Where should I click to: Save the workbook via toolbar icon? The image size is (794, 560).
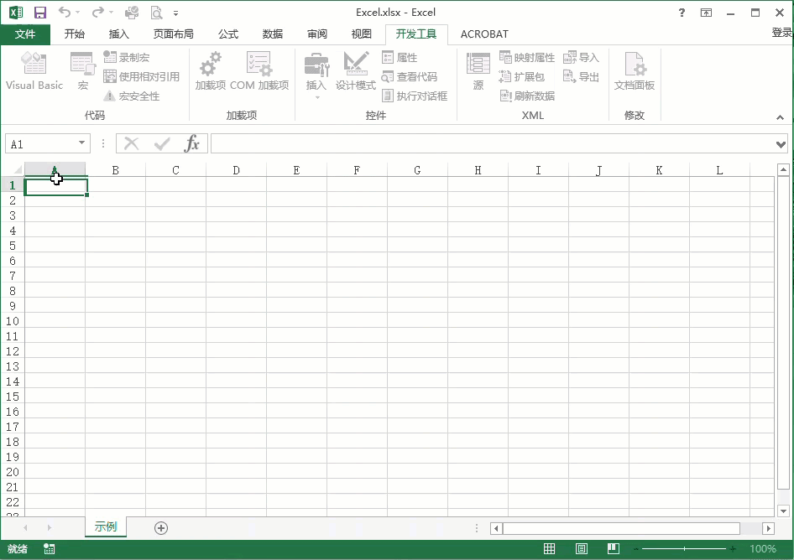click(40, 13)
